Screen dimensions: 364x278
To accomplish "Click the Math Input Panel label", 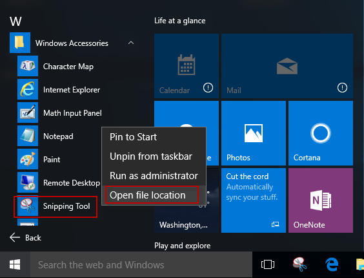I will pos(72,113).
